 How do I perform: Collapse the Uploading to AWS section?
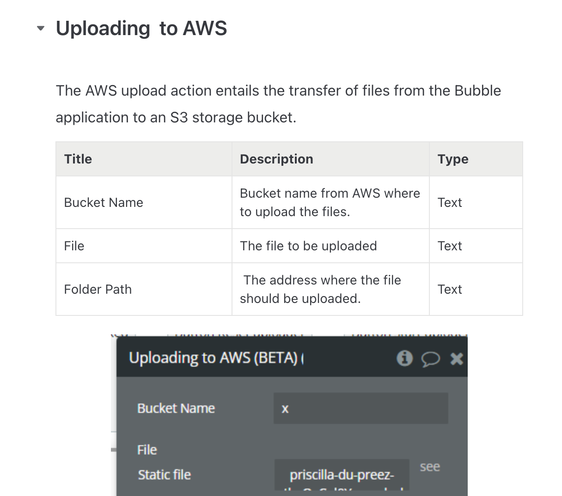pyautogui.click(x=41, y=29)
